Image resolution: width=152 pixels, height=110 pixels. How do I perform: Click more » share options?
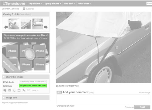click(x=35, y=90)
